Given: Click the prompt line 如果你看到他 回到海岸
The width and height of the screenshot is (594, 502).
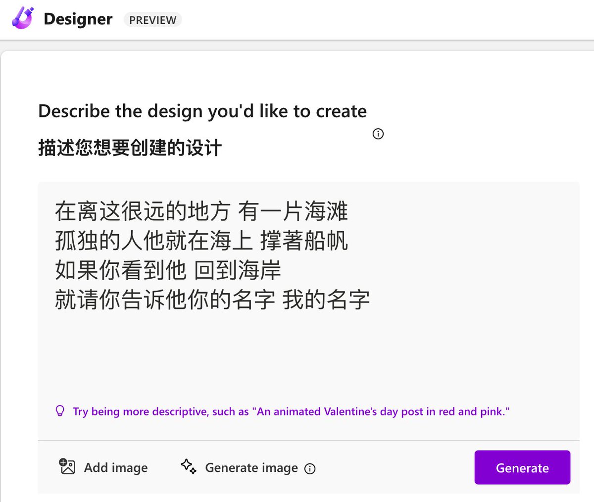Looking at the screenshot, I should coord(168,270).
